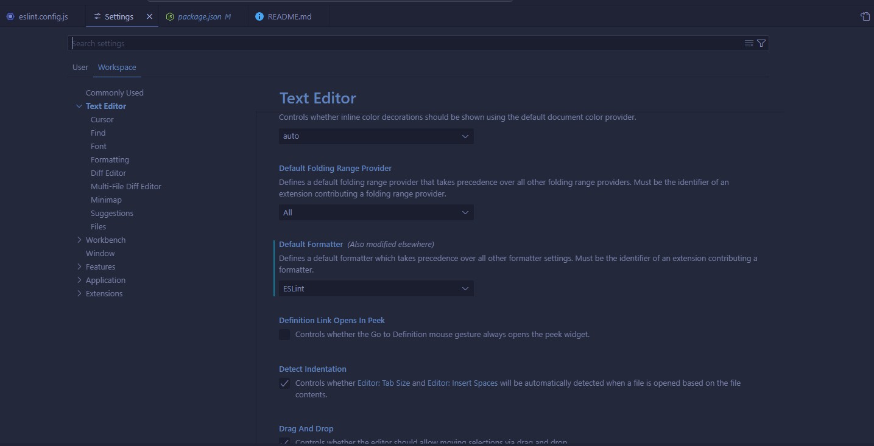
Task: Select the User settings tab
Action: click(x=80, y=67)
